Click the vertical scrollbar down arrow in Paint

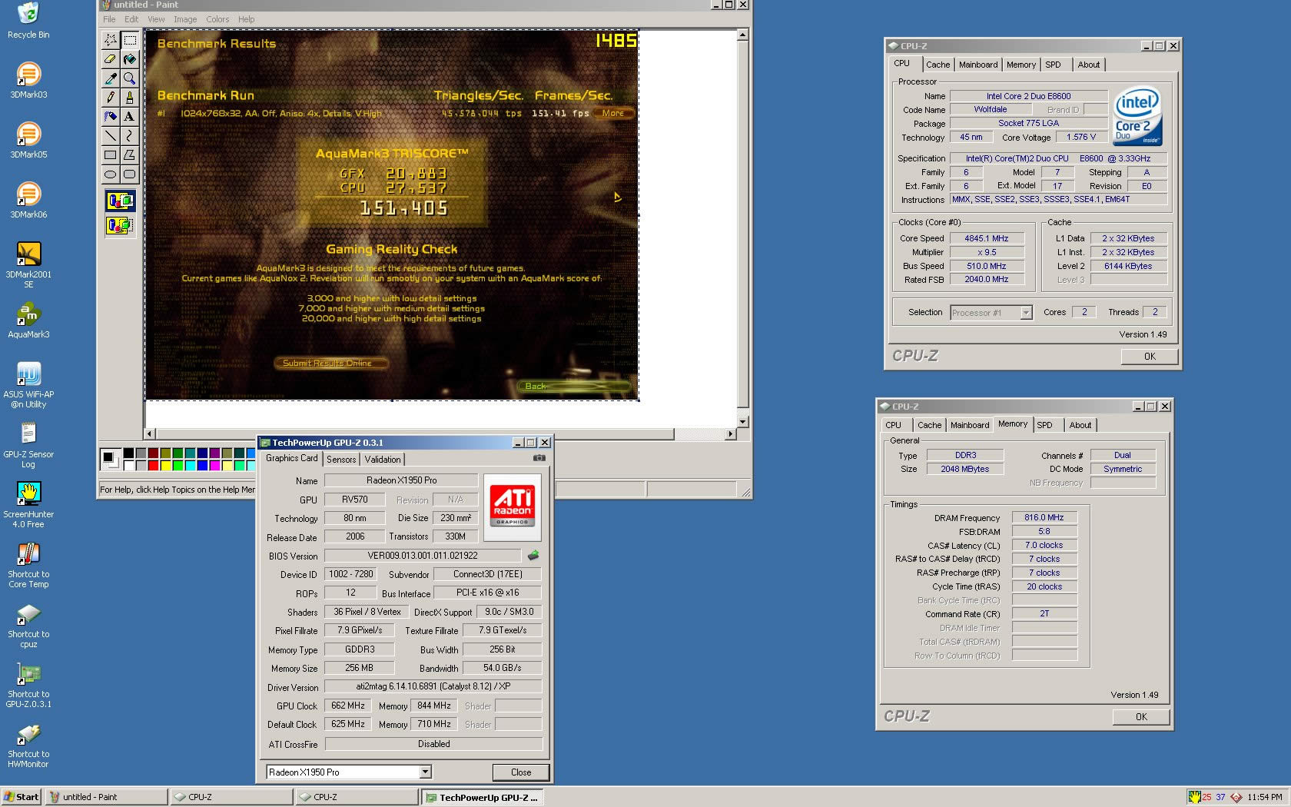(x=742, y=422)
